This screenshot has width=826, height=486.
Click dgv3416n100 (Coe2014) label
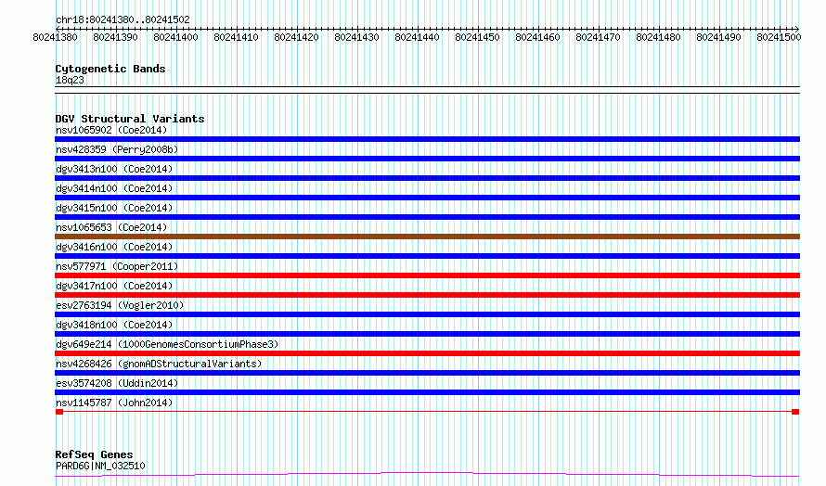pos(114,247)
